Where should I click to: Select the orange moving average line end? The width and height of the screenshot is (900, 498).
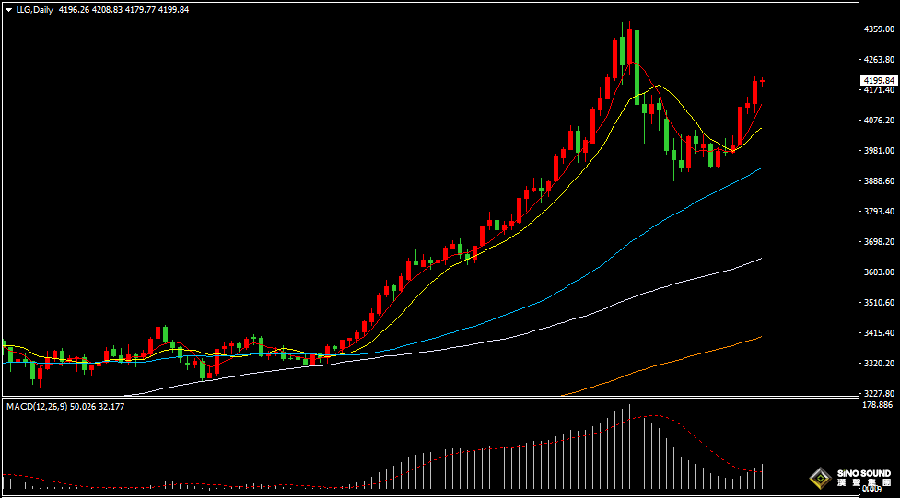point(761,337)
